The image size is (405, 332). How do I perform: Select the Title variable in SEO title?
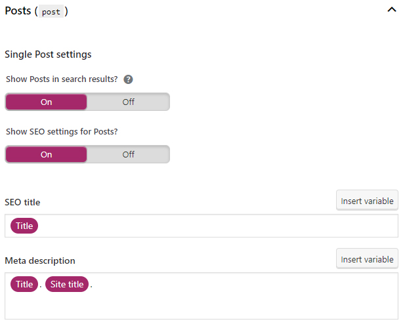point(24,226)
